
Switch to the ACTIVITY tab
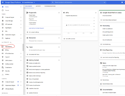(x=38, y=6)
